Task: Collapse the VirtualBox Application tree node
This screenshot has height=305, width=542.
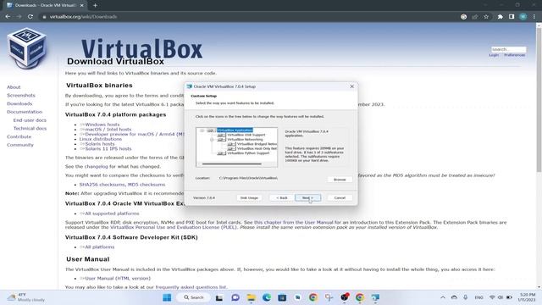Action: (202, 130)
